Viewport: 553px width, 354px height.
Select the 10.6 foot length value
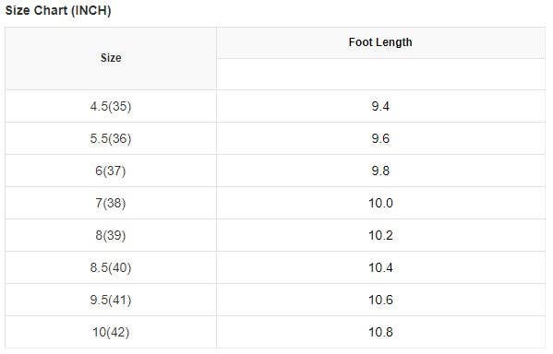point(380,301)
